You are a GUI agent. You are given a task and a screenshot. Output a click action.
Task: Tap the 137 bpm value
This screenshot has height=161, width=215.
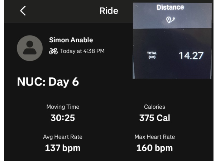[x=63, y=148]
